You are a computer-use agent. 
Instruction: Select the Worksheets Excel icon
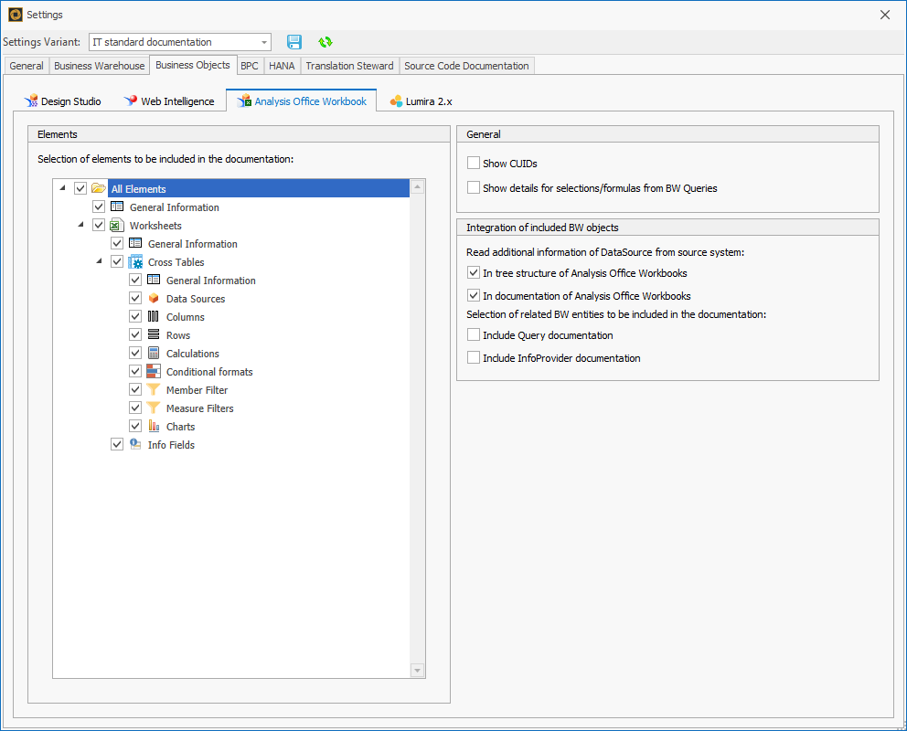tap(117, 225)
